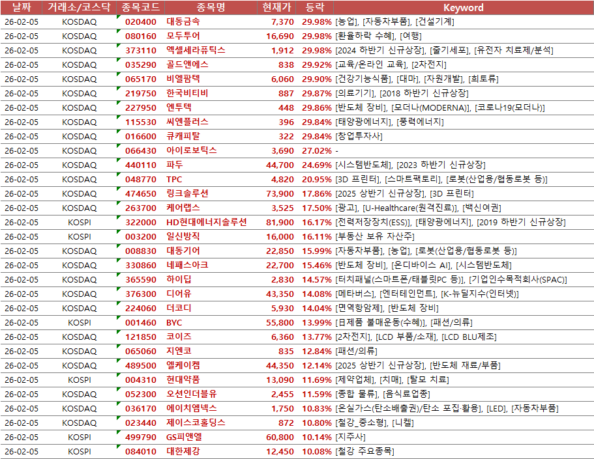Click the 일신방직 stock name
This screenshot has height=459, width=594.
point(183,237)
